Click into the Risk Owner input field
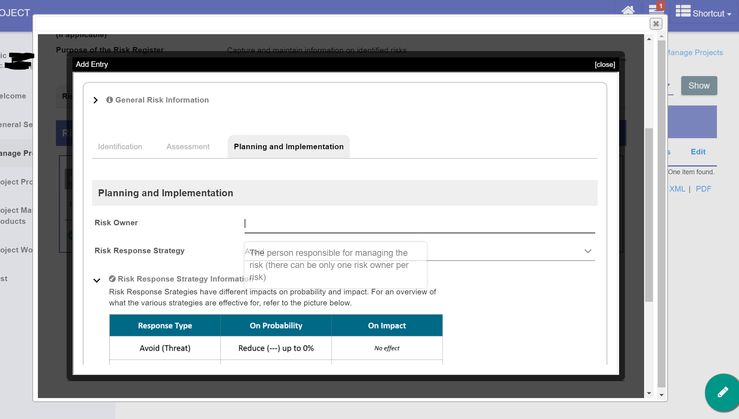This screenshot has width=739, height=419. [x=419, y=223]
